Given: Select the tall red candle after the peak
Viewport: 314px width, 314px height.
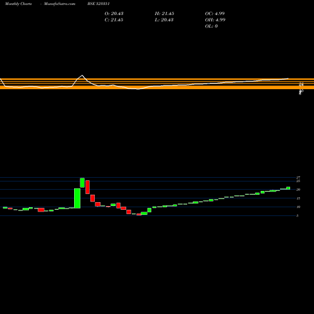Looking at the screenshot, I should [x=87, y=187].
